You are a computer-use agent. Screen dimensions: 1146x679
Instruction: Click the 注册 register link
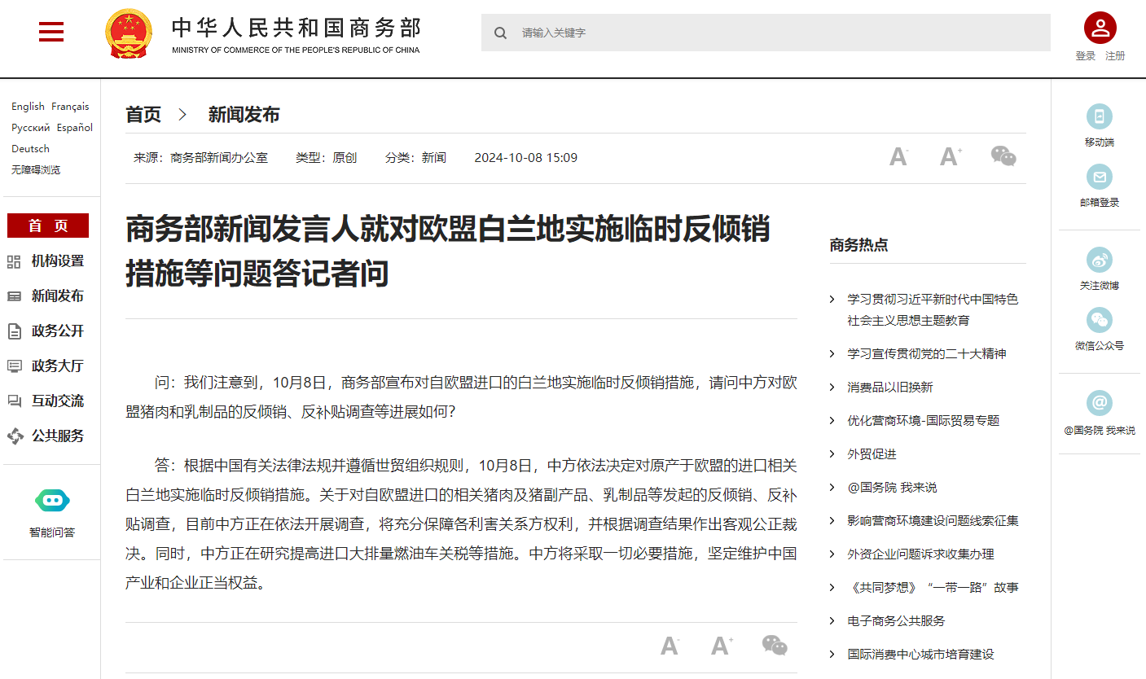click(x=1115, y=56)
